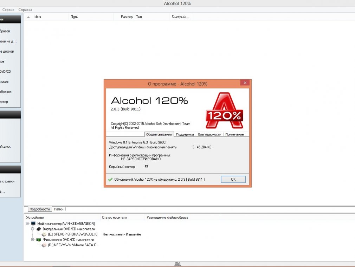Click the 'SA' logo in the status bar
The height and width of the screenshot is (267, 355).
[x=177, y=264]
